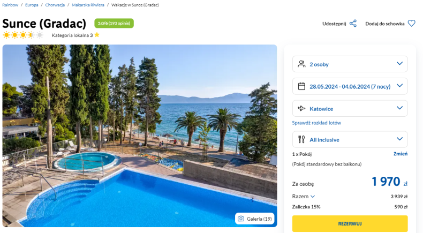Screen dimensions: 423x233
Task: Open the Chorwacja breadcrumb link
Action: point(55,5)
